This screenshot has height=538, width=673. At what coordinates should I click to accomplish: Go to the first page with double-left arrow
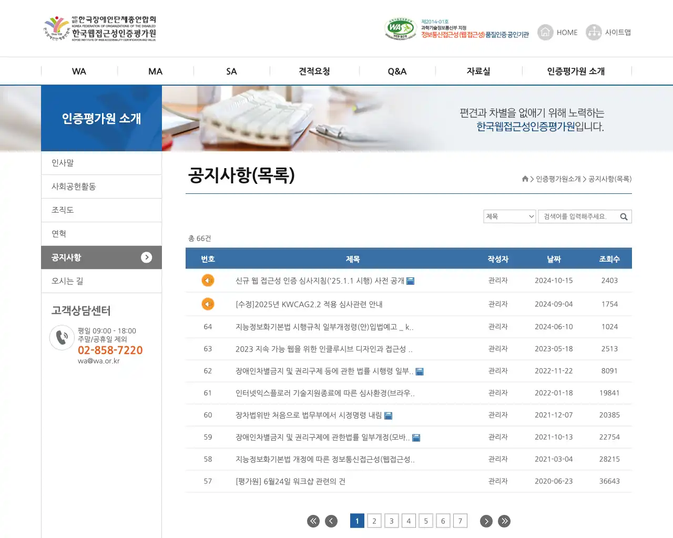pos(313,521)
